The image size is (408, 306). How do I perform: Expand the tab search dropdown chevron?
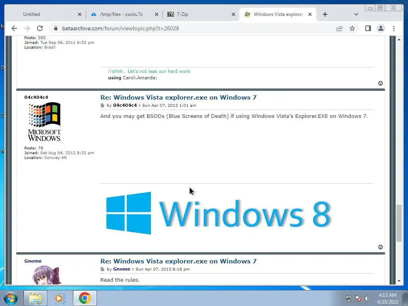[356, 14]
